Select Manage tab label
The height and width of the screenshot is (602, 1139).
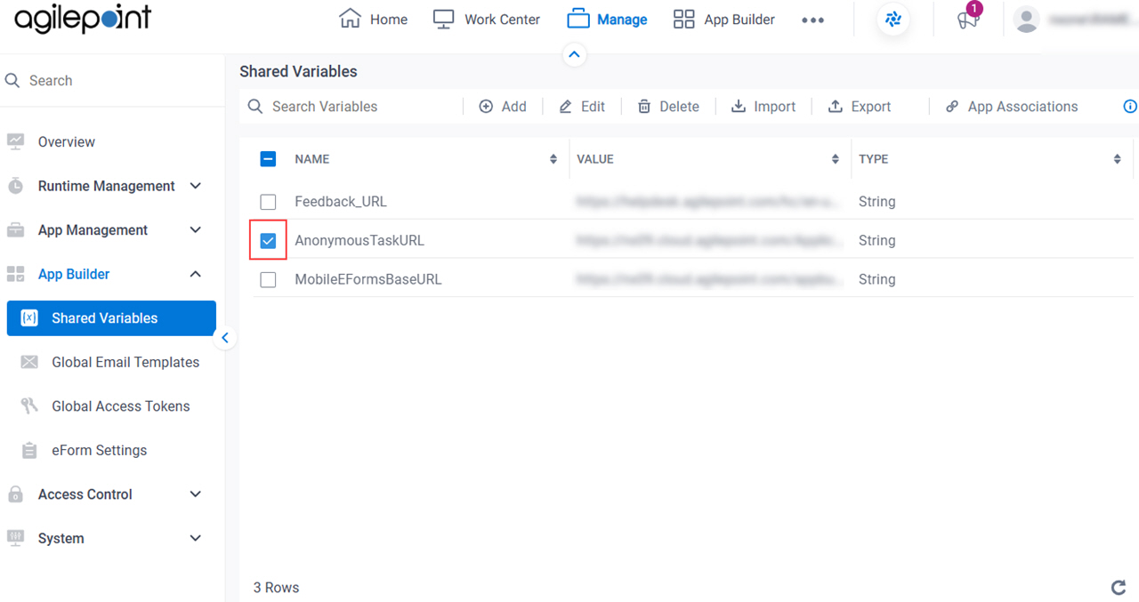(622, 20)
